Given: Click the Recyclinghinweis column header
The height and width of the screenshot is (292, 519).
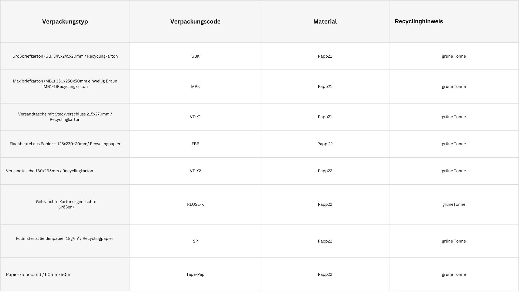Looking at the screenshot, I should [x=454, y=21].
